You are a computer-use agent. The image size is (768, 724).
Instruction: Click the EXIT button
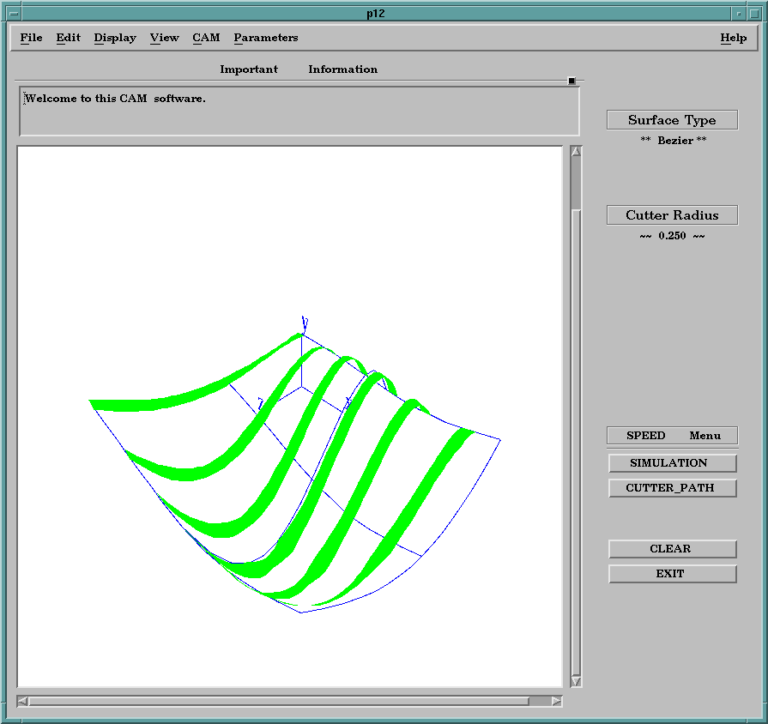point(672,574)
